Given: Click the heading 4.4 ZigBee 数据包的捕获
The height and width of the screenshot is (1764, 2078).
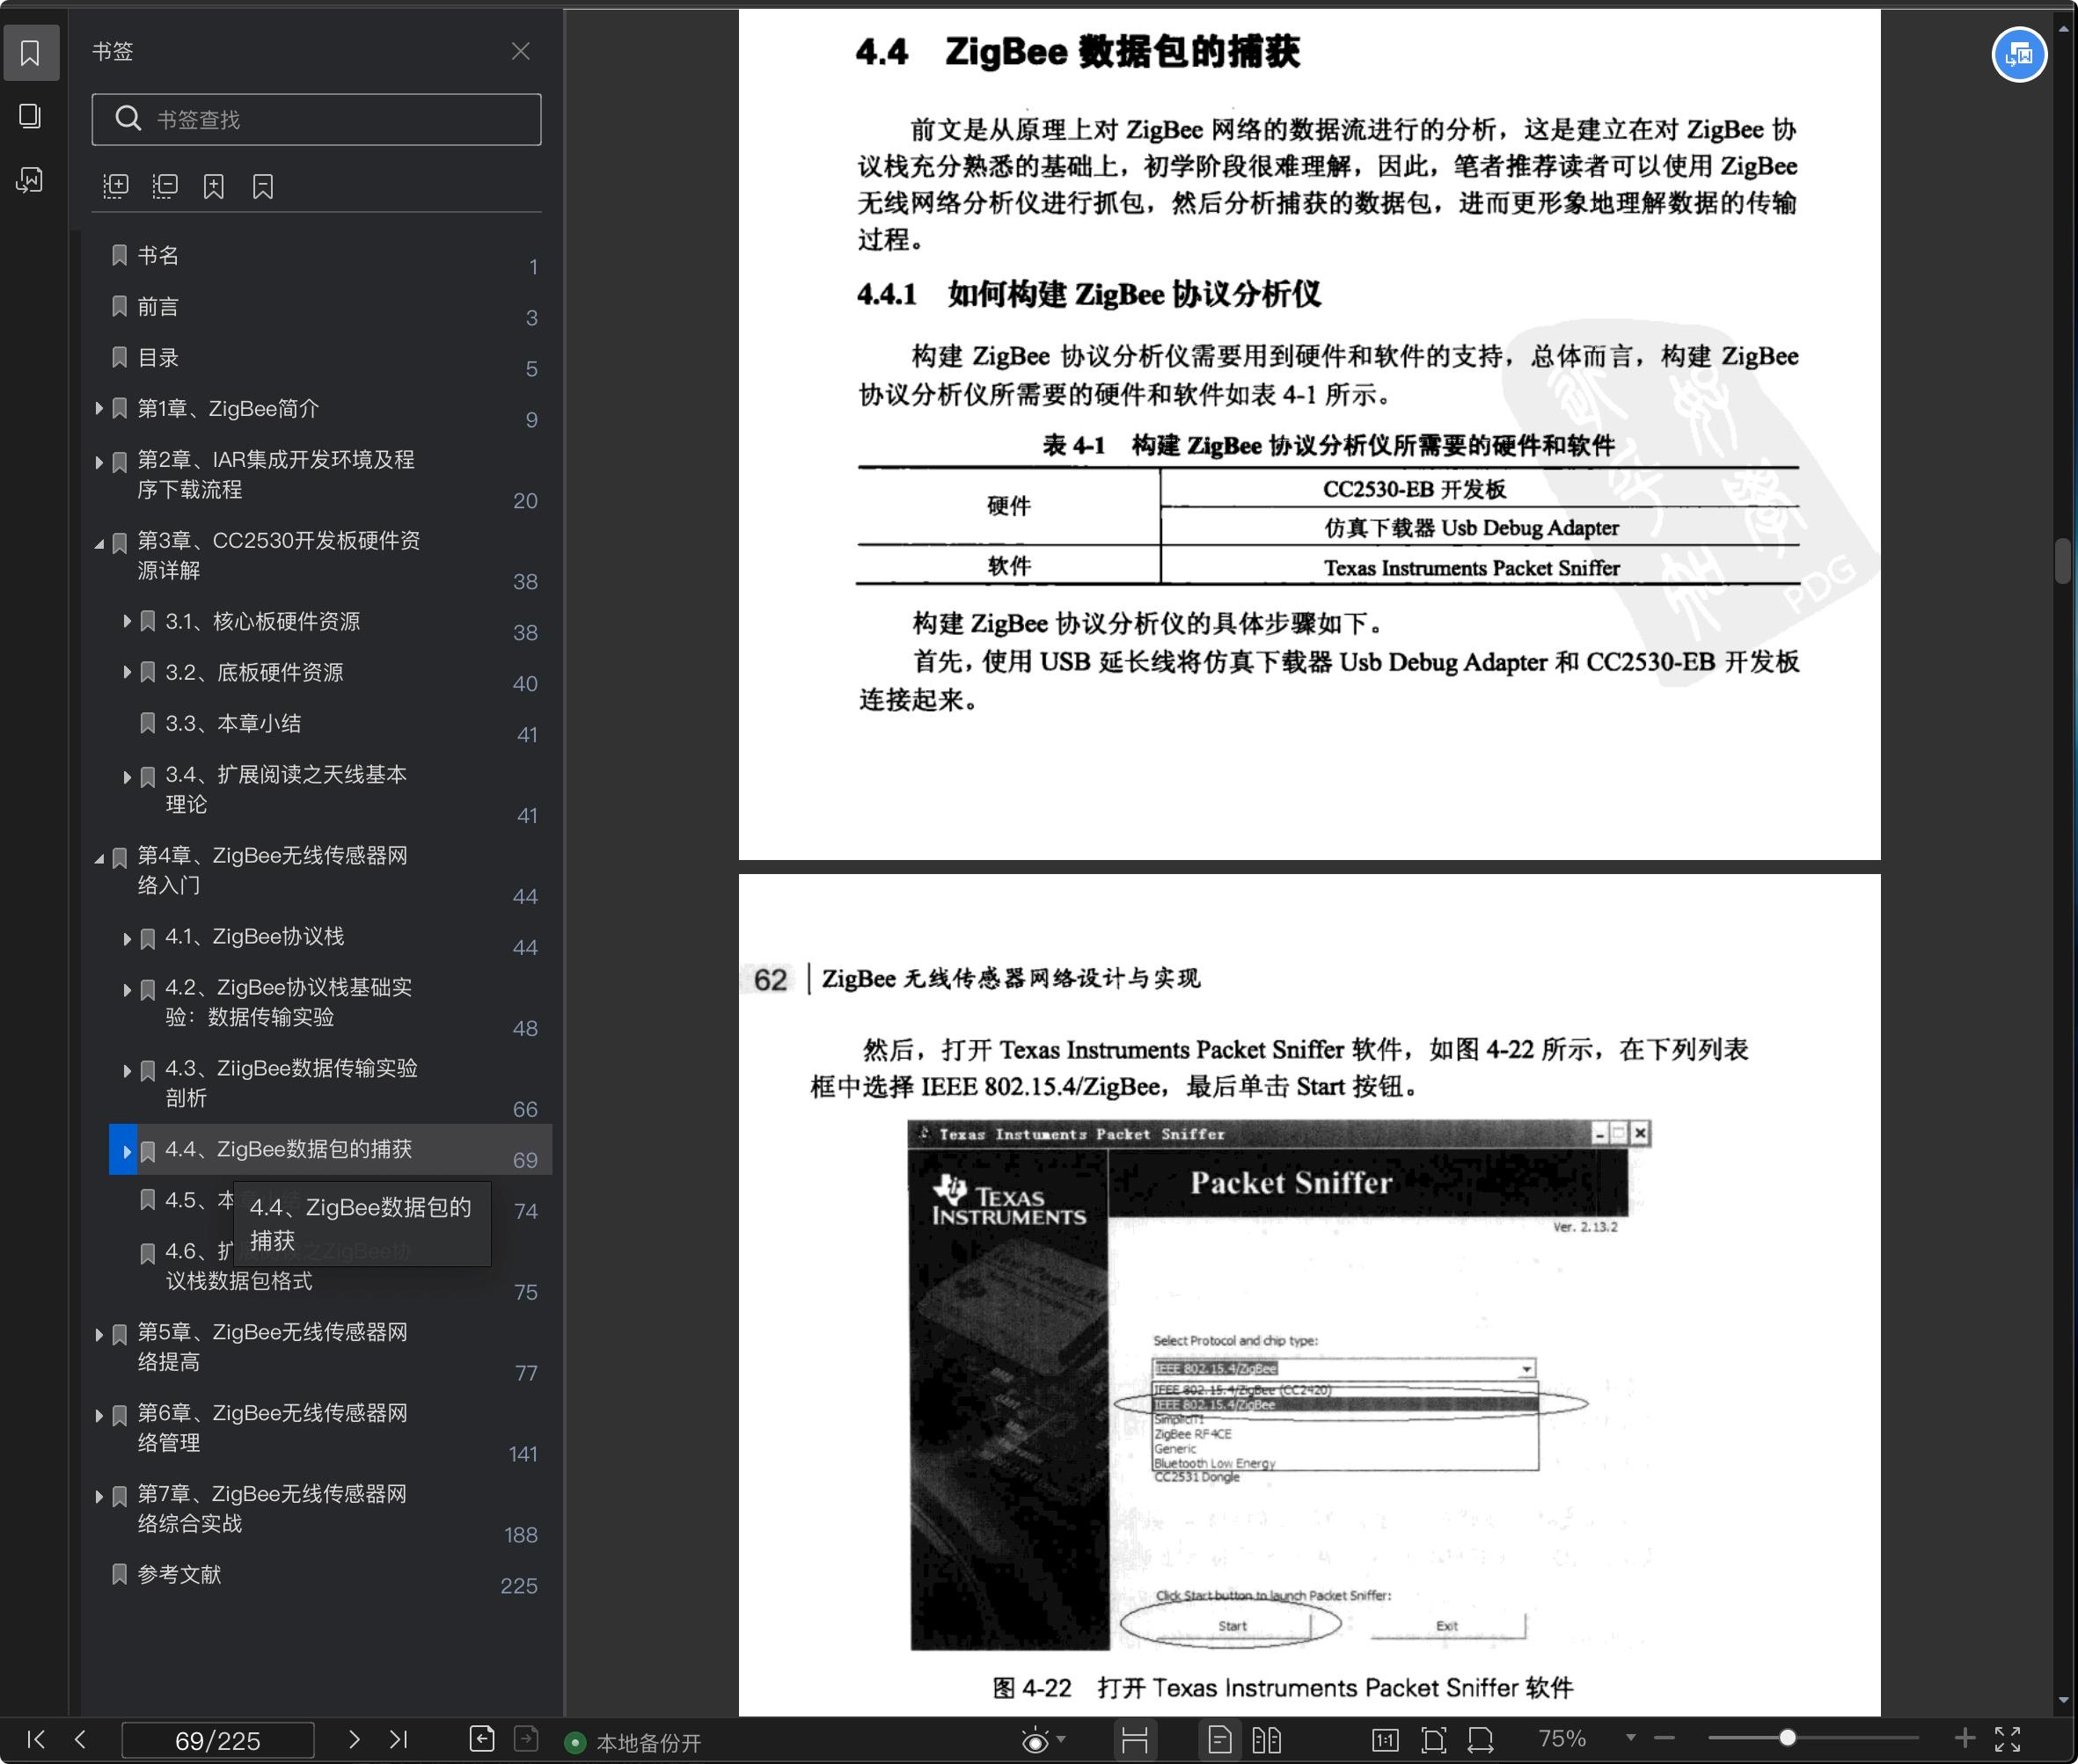Looking at the screenshot, I should tap(1078, 51).
